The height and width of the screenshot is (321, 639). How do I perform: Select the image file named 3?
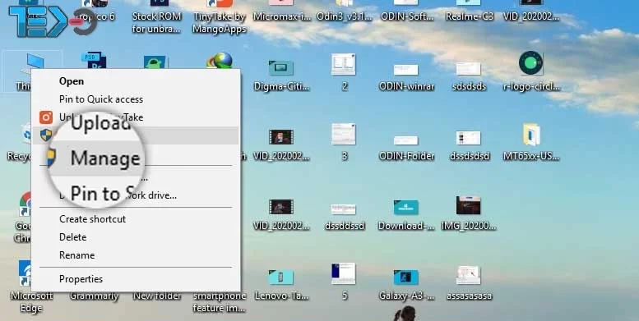point(344,135)
